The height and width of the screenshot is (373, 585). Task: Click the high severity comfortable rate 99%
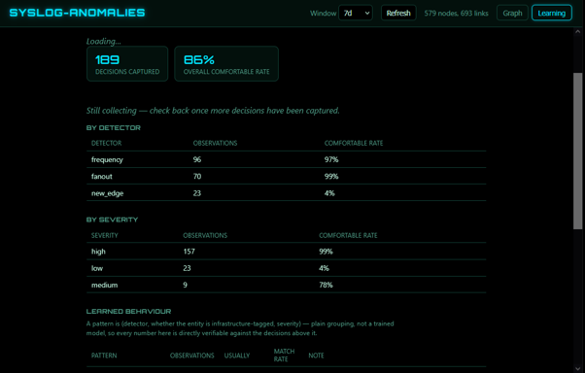coord(326,252)
